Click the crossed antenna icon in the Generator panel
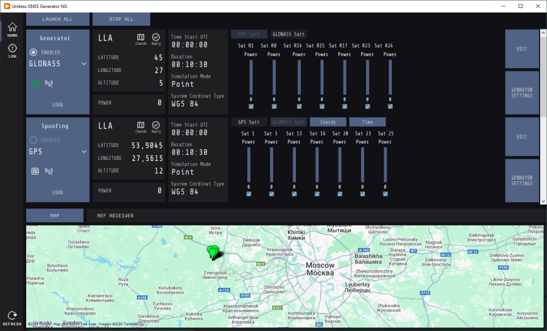The image size is (547, 331). pyautogui.click(x=50, y=83)
